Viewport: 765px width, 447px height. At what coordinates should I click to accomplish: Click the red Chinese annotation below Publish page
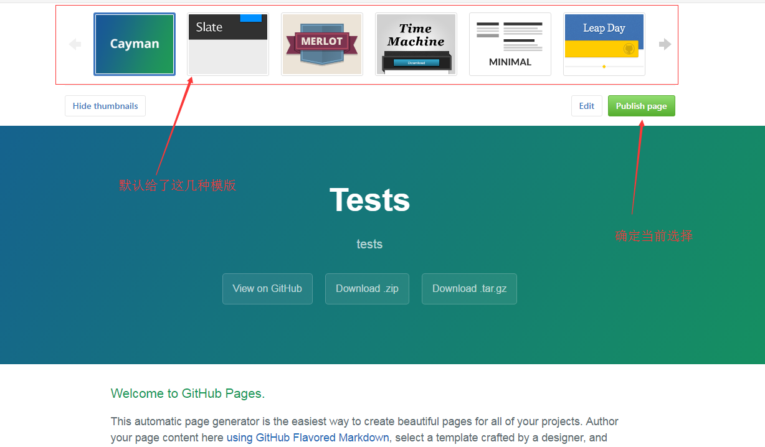click(x=653, y=236)
